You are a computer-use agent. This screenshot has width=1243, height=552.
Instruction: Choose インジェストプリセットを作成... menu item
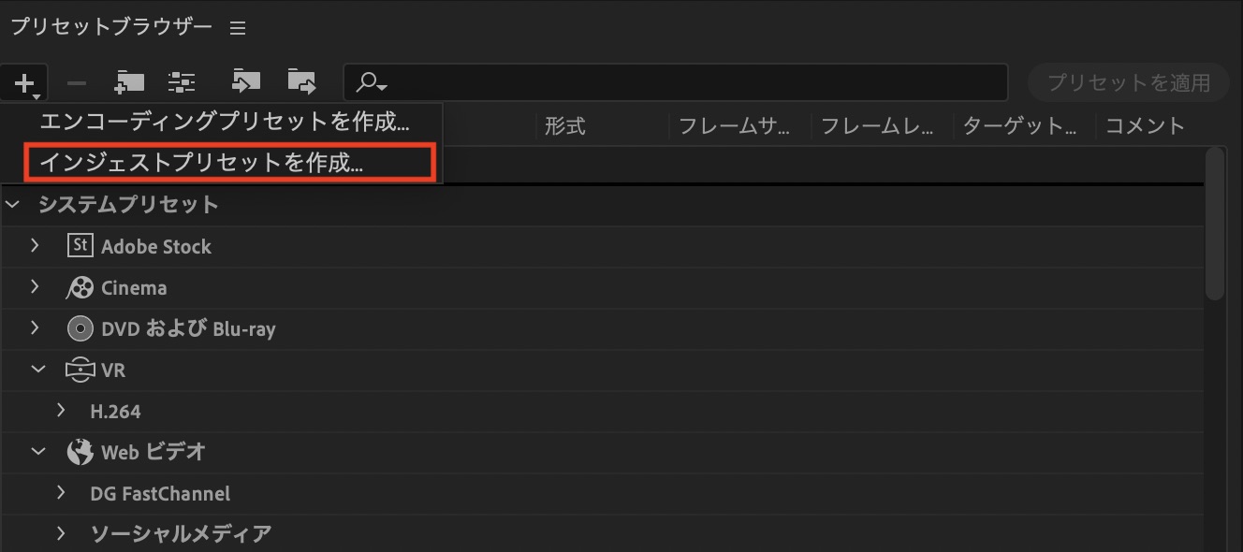coord(201,162)
